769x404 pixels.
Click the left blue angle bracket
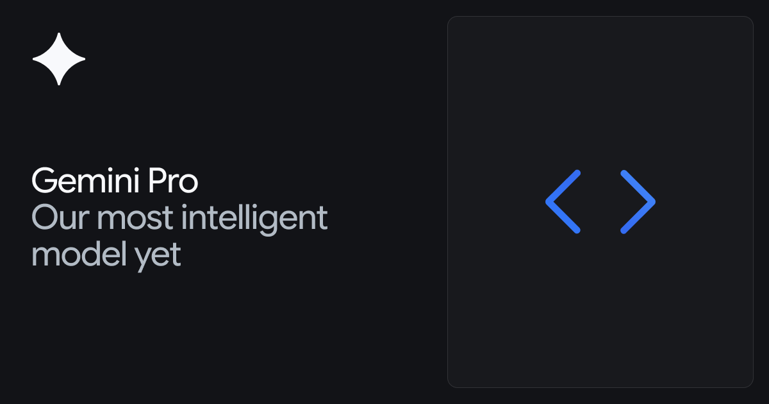pyautogui.click(x=562, y=201)
